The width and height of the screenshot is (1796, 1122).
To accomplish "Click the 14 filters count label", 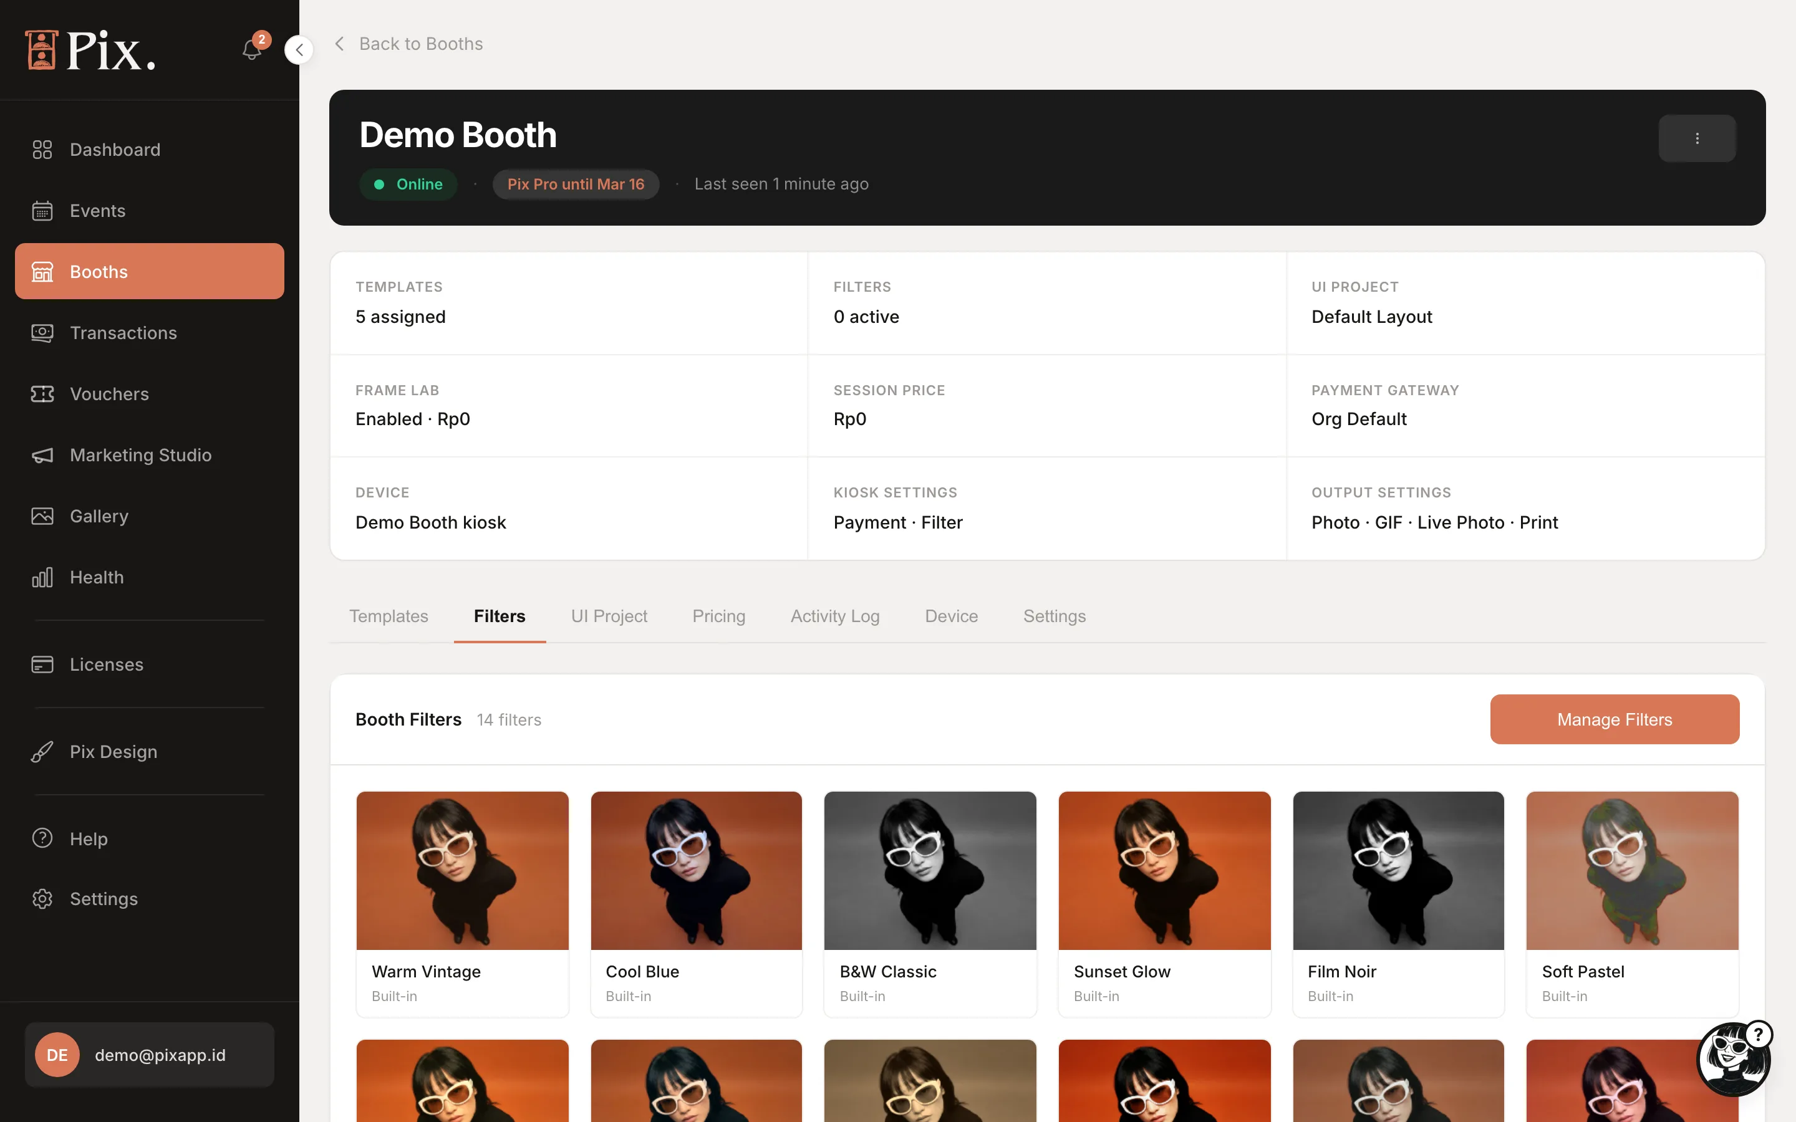I will click(509, 720).
